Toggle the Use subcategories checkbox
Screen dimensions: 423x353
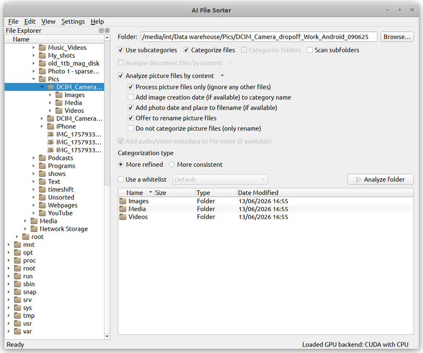121,50
